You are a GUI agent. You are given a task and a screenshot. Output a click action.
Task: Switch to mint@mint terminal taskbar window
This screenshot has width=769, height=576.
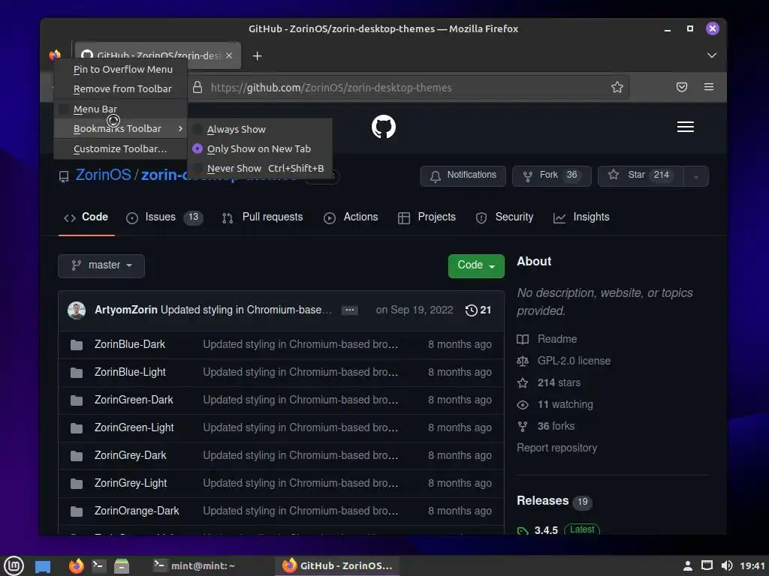click(x=194, y=565)
